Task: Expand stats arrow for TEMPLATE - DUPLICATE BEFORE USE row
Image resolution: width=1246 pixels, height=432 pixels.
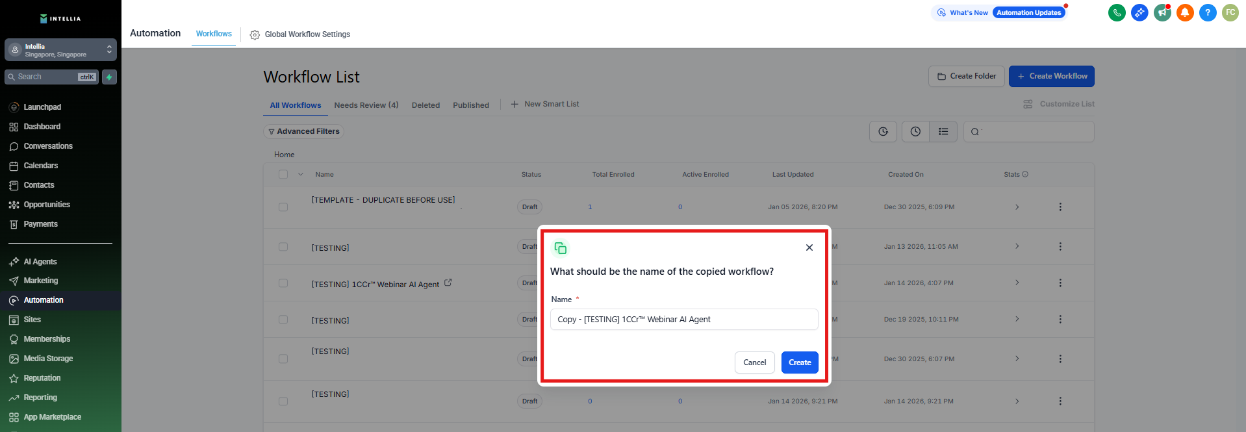Action: (1017, 207)
